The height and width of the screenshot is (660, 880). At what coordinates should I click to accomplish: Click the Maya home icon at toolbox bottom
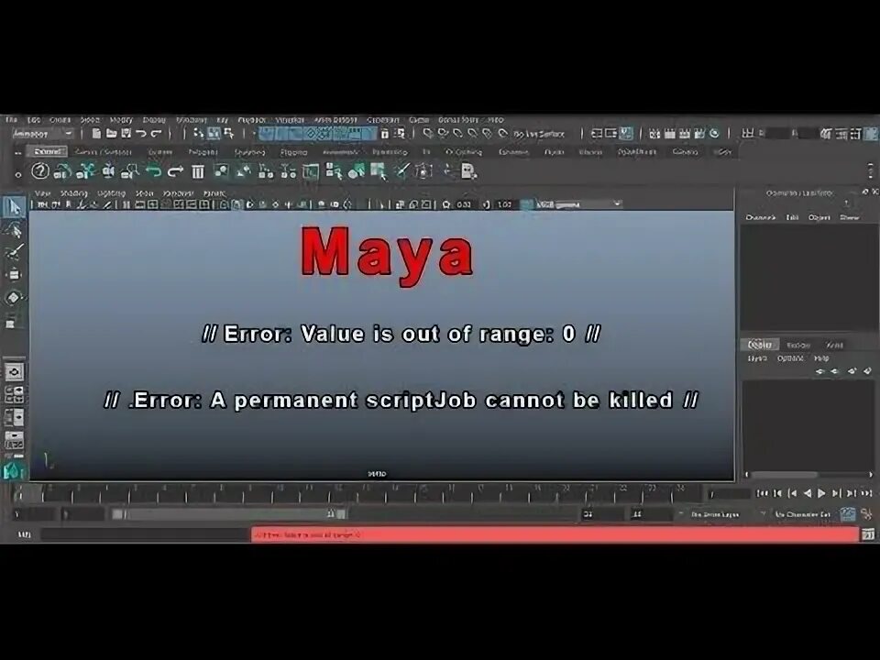click(14, 471)
